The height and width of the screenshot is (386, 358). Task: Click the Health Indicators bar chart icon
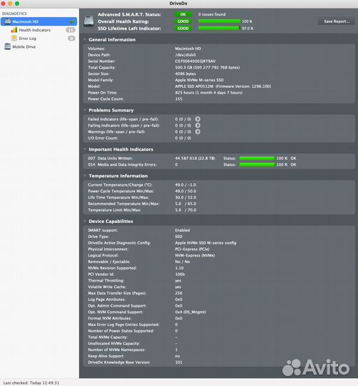click(x=14, y=30)
